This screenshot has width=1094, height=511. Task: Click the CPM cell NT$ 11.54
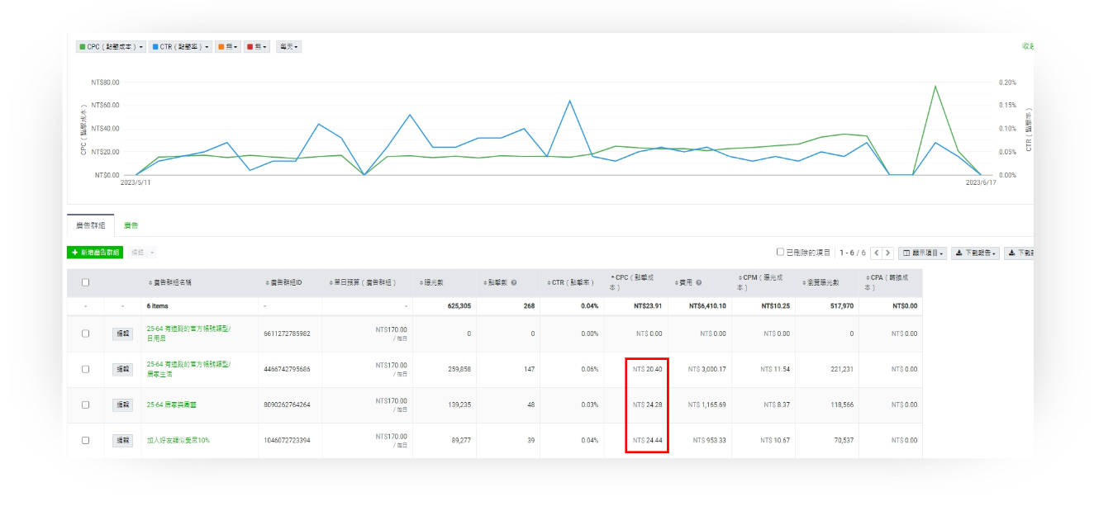coord(774,369)
